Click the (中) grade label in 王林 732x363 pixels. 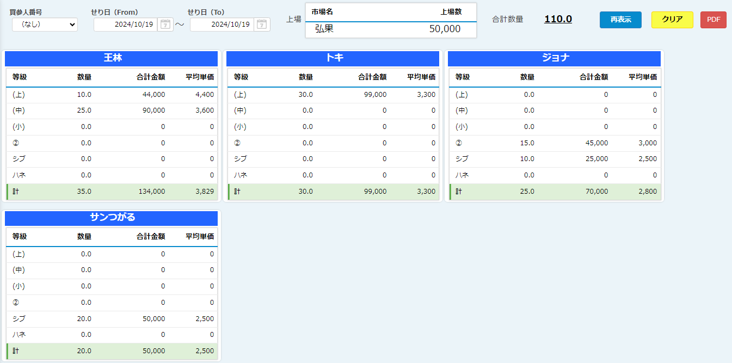pos(19,111)
